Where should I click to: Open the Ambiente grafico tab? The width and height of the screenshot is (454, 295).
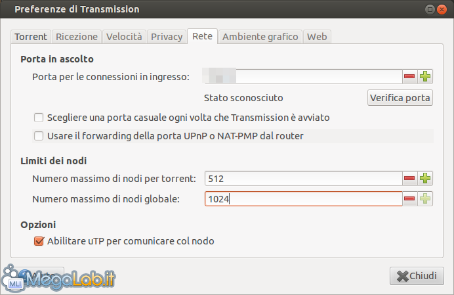coord(260,37)
